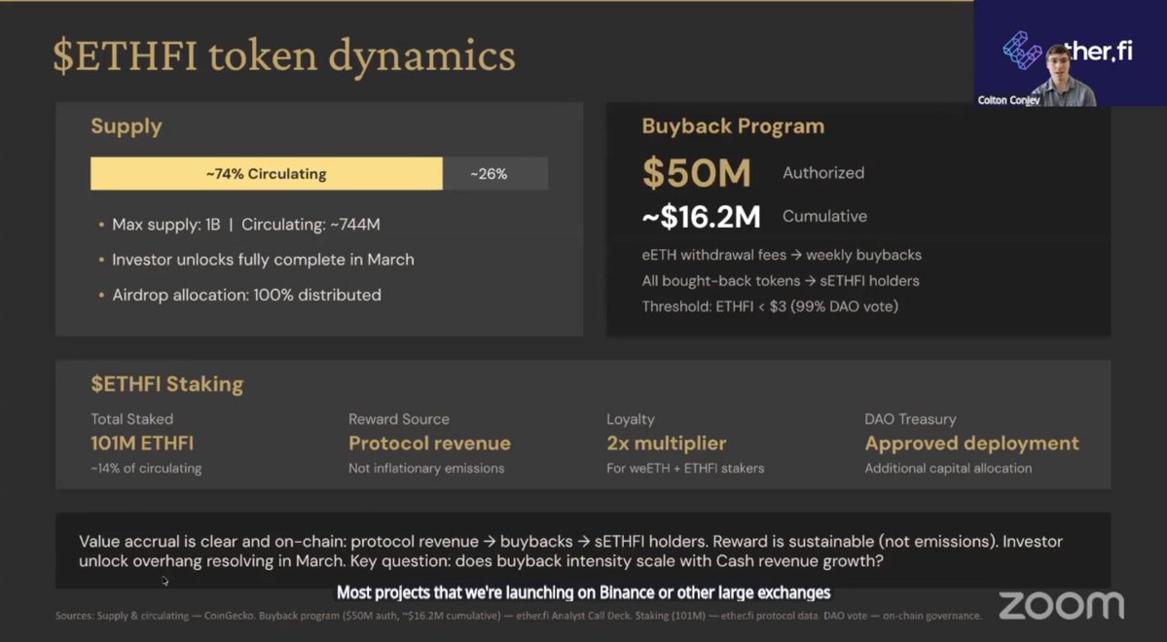Click the 'DAO Treasury' label
This screenshot has height=642, width=1167.
pyautogui.click(x=910, y=419)
